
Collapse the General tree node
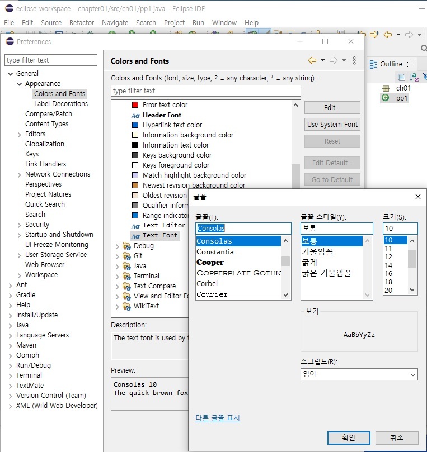[11, 74]
